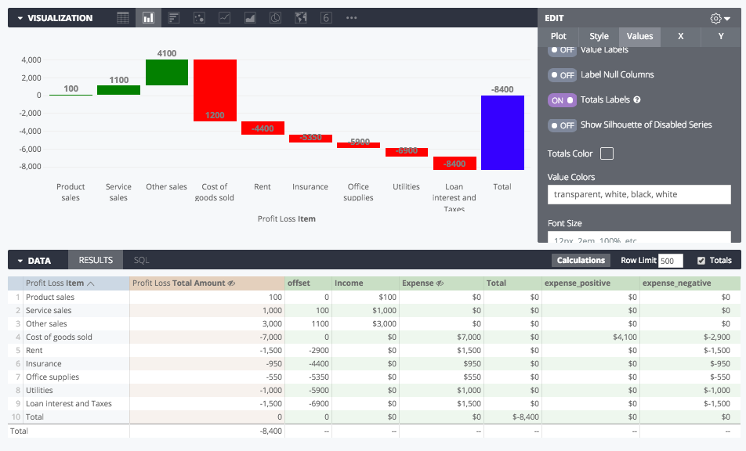Turn on Label Null Columns toggle
This screenshot has width=746, height=451.
tap(562, 75)
